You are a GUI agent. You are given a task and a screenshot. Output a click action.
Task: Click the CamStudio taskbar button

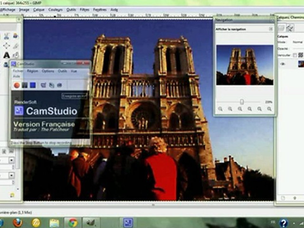point(128,223)
